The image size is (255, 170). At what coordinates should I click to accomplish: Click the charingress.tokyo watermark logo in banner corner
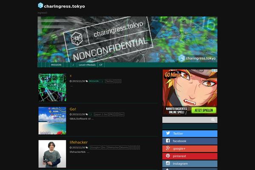(197, 58)
